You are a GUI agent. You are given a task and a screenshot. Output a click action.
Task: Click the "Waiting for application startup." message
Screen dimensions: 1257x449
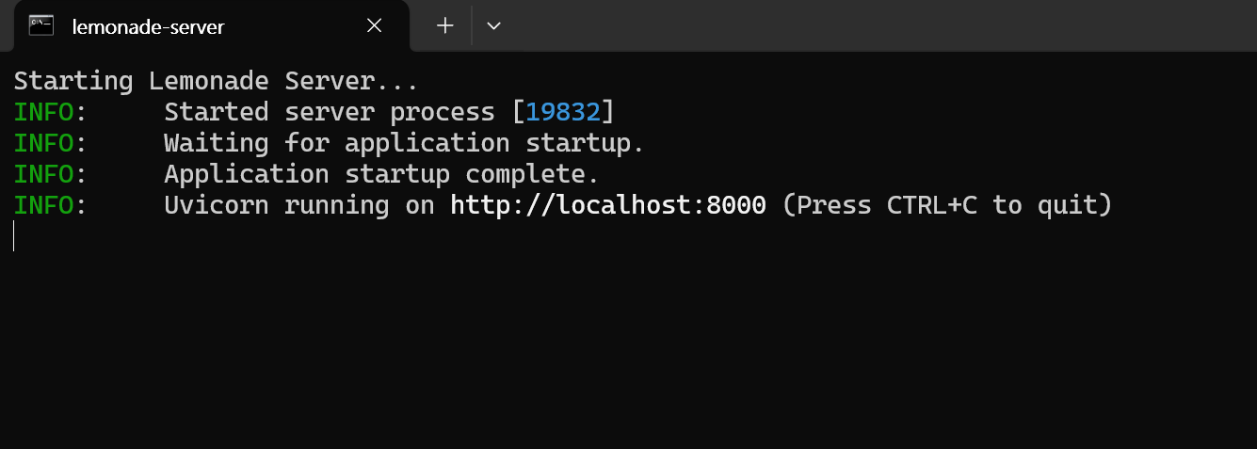404,143
